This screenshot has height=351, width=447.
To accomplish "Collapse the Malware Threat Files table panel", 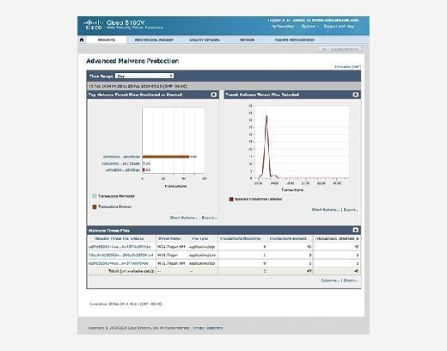I will click(x=355, y=231).
